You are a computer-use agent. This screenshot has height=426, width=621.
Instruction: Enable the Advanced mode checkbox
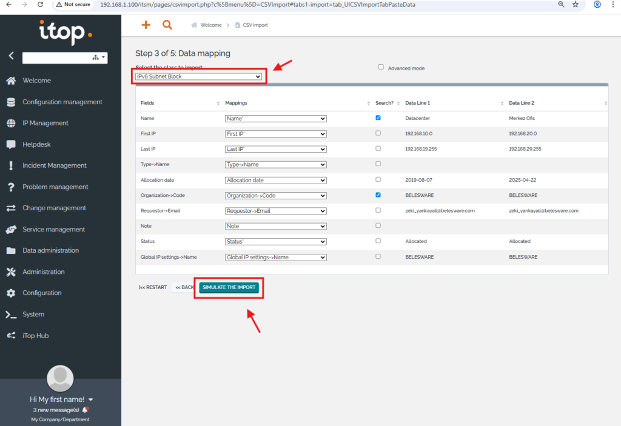[x=381, y=67]
